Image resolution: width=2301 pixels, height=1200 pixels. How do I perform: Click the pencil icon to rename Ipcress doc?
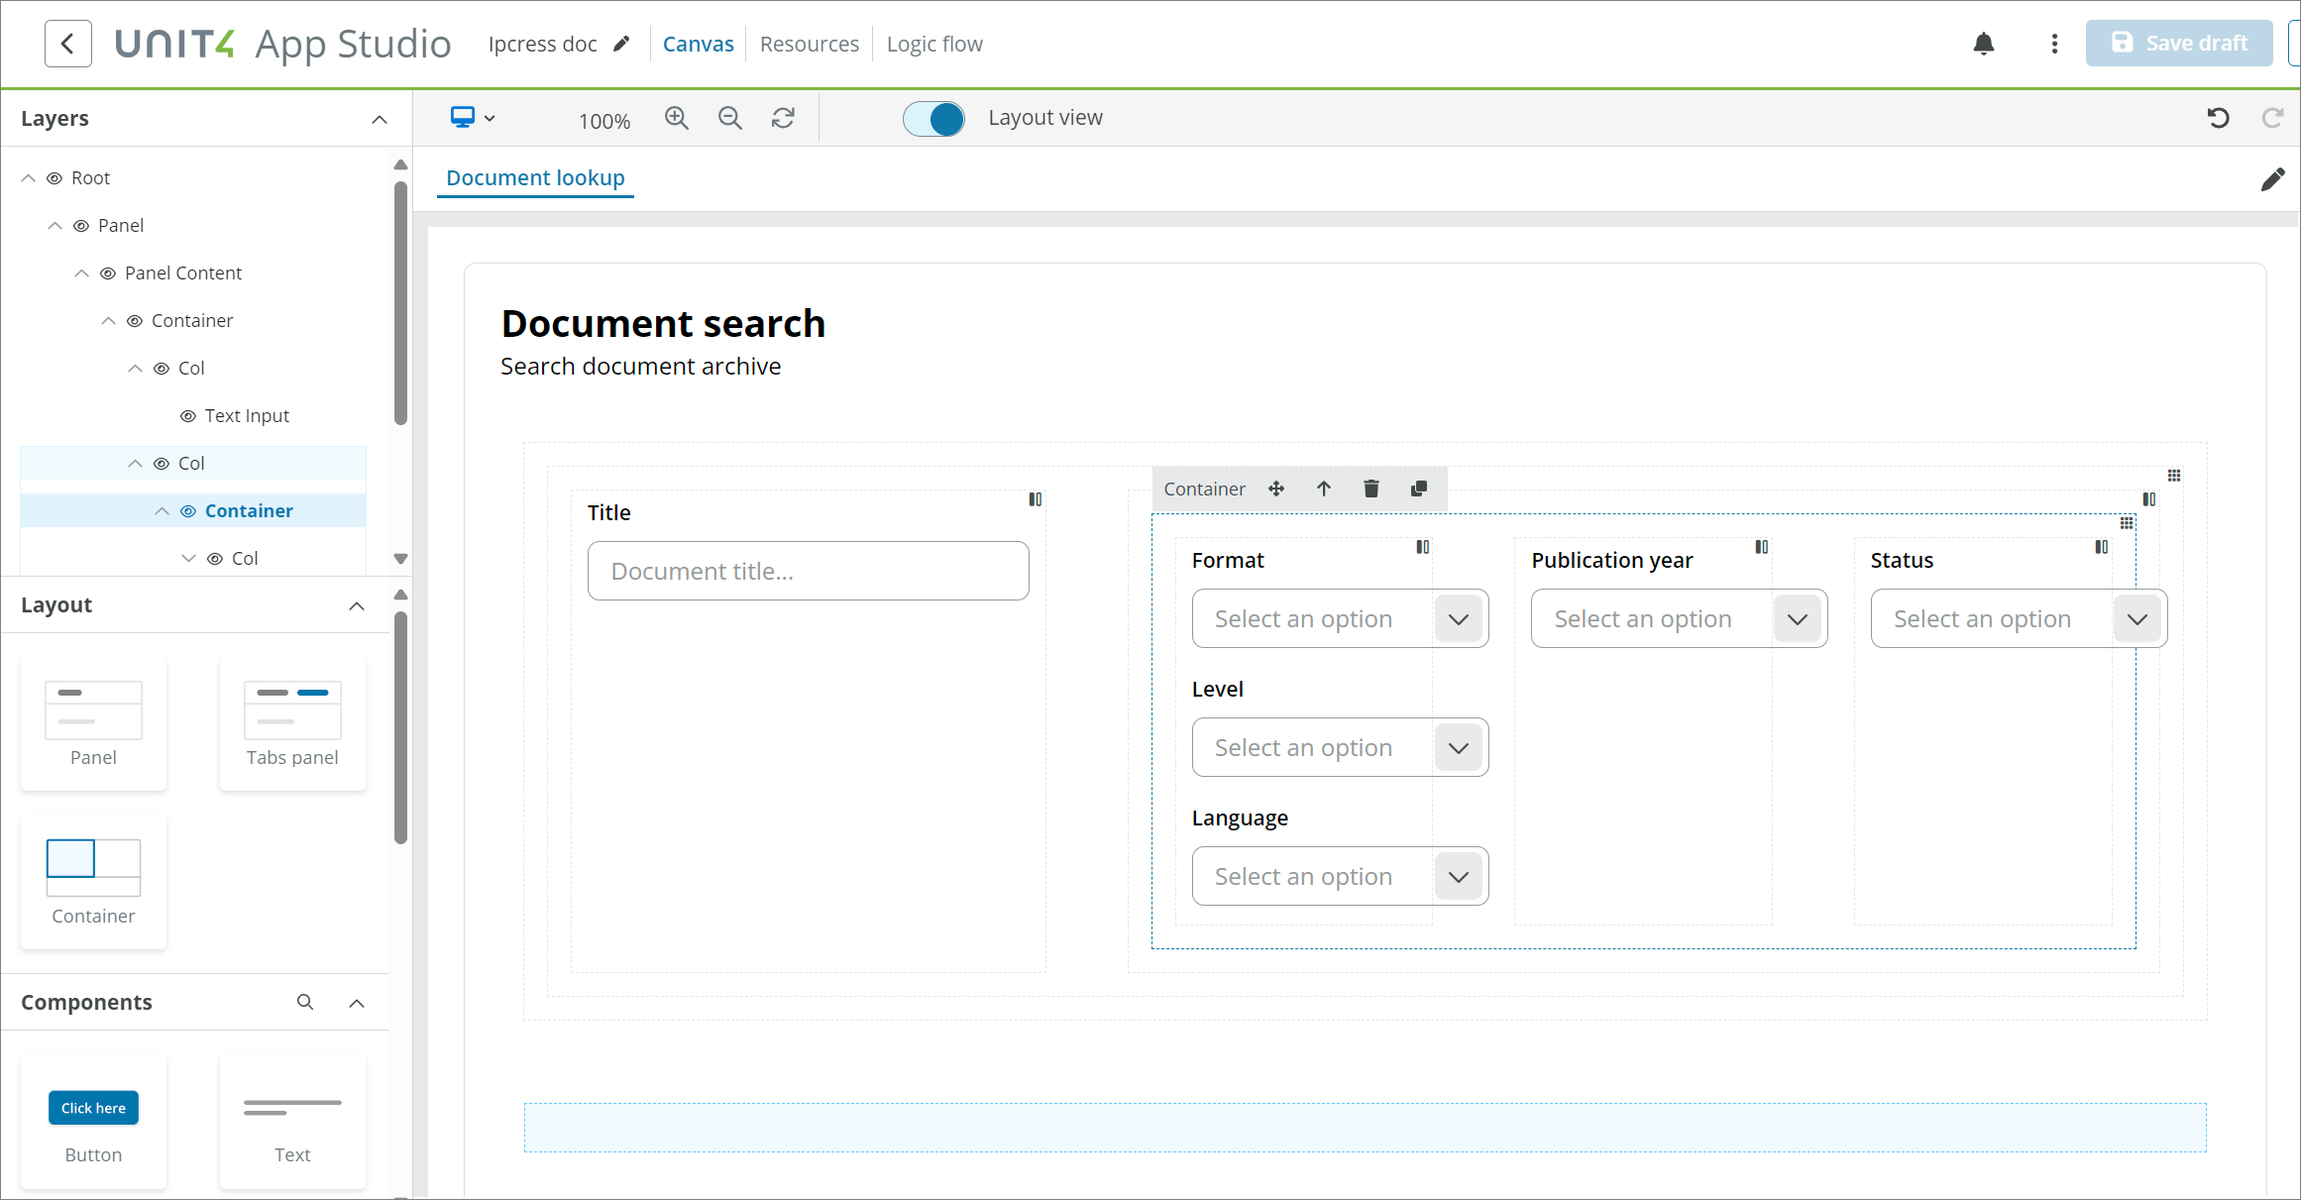622,43
